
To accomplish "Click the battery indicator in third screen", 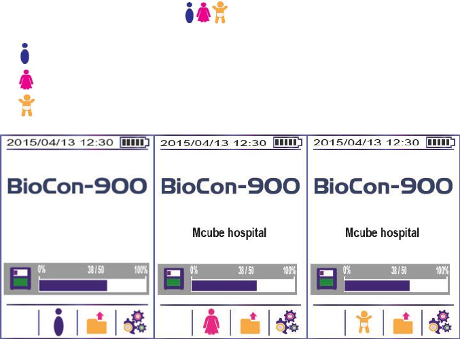I will [439, 143].
